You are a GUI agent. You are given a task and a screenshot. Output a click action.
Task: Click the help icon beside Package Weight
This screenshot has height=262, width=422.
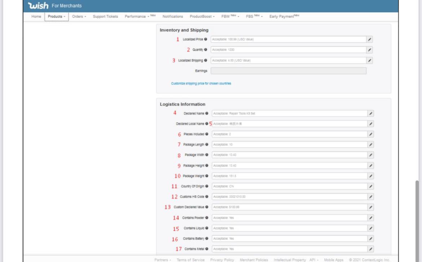click(207, 176)
